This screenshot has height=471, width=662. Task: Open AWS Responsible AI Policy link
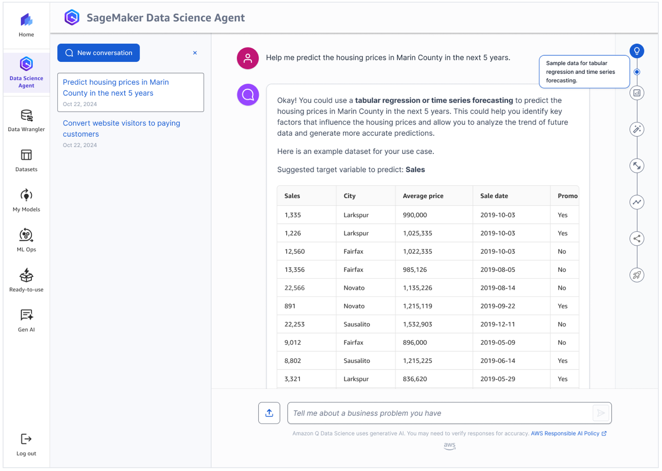pyautogui.click(x=568, y=433)
